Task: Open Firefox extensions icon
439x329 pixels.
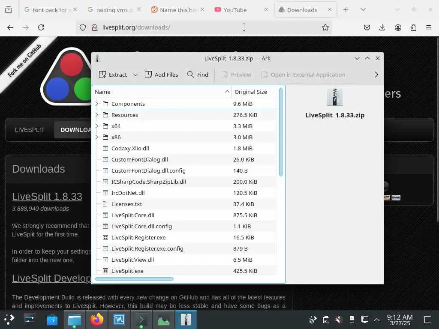Action: [x=413, y=27]
